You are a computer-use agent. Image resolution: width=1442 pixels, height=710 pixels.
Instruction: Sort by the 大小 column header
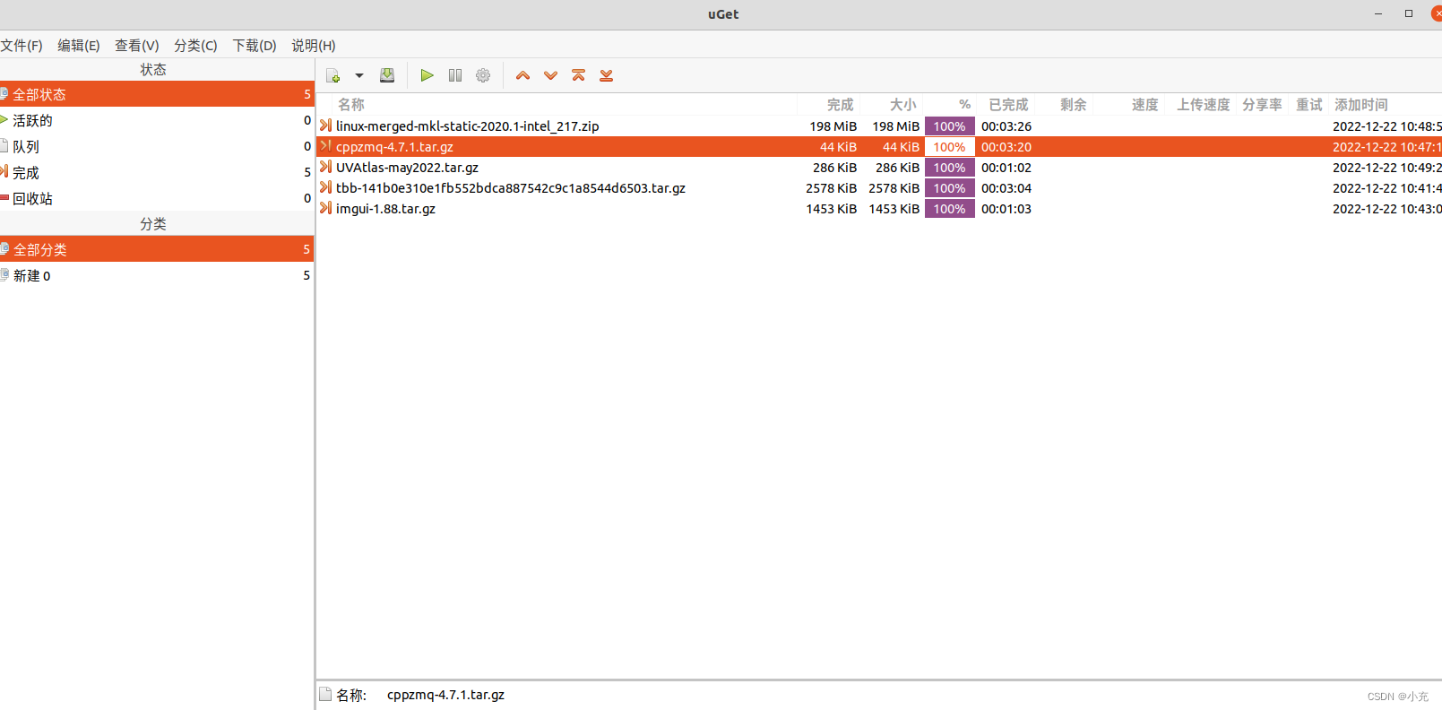pos(892,105)
